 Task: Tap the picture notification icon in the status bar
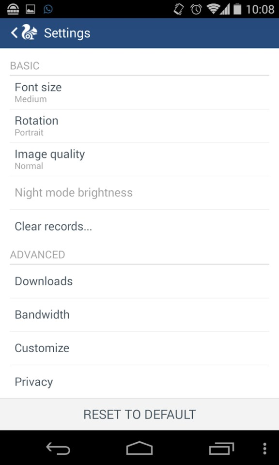coord(30,9)
